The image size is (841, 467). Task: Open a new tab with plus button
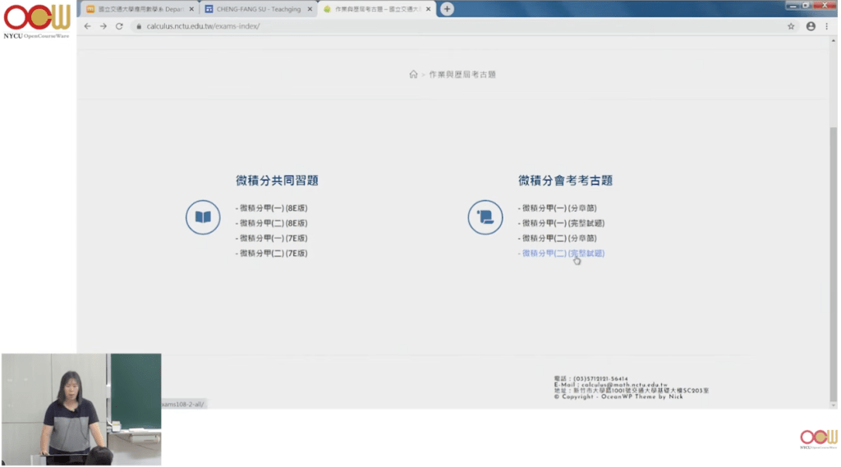[x=447, y=9]
